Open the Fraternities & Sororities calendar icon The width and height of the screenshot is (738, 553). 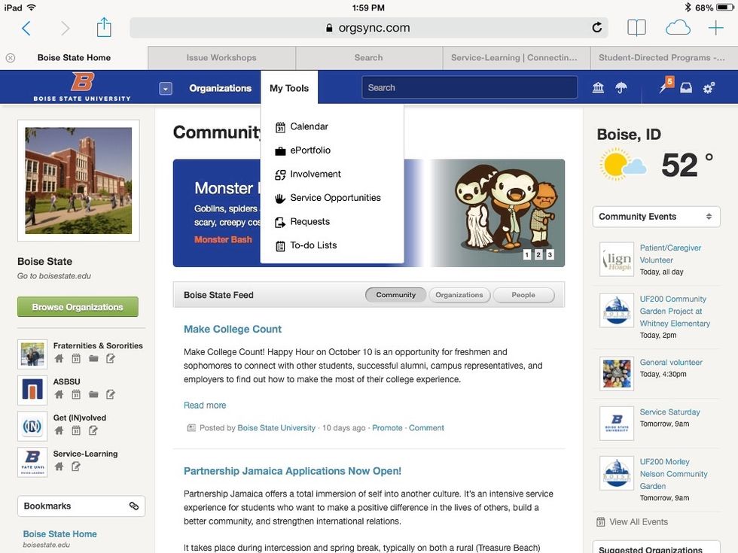[x=76, y=358]
